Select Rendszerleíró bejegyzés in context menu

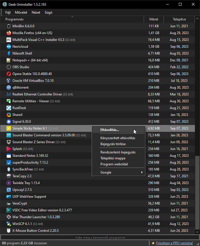point(119,152)
